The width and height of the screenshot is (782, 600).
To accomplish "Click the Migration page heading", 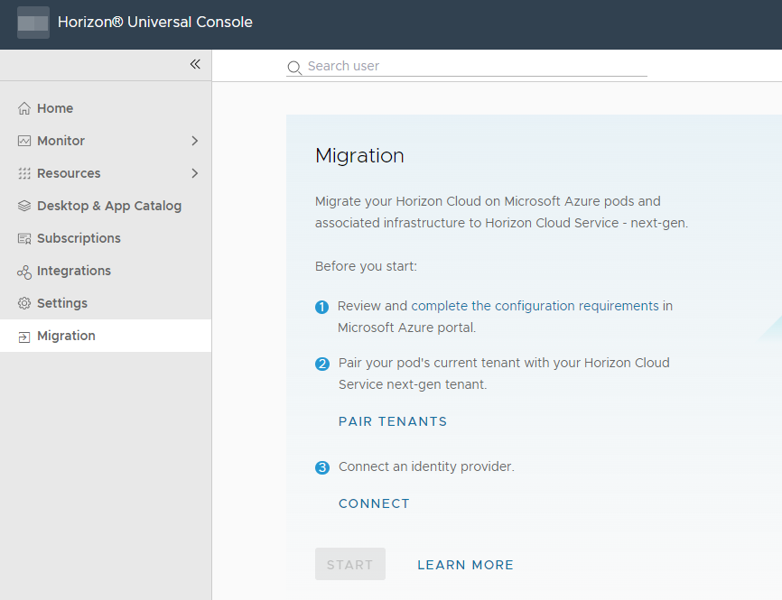I will point(359,155).
